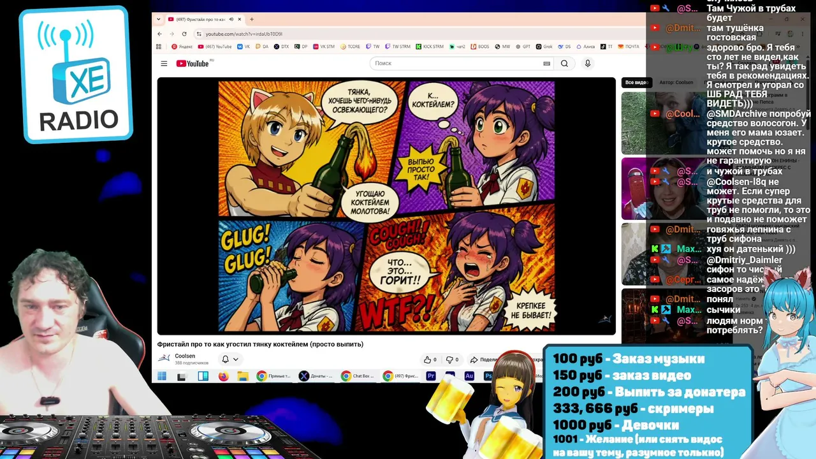Go forward in the browser
The image size is (816, 459).
click(x=171, y=34)
